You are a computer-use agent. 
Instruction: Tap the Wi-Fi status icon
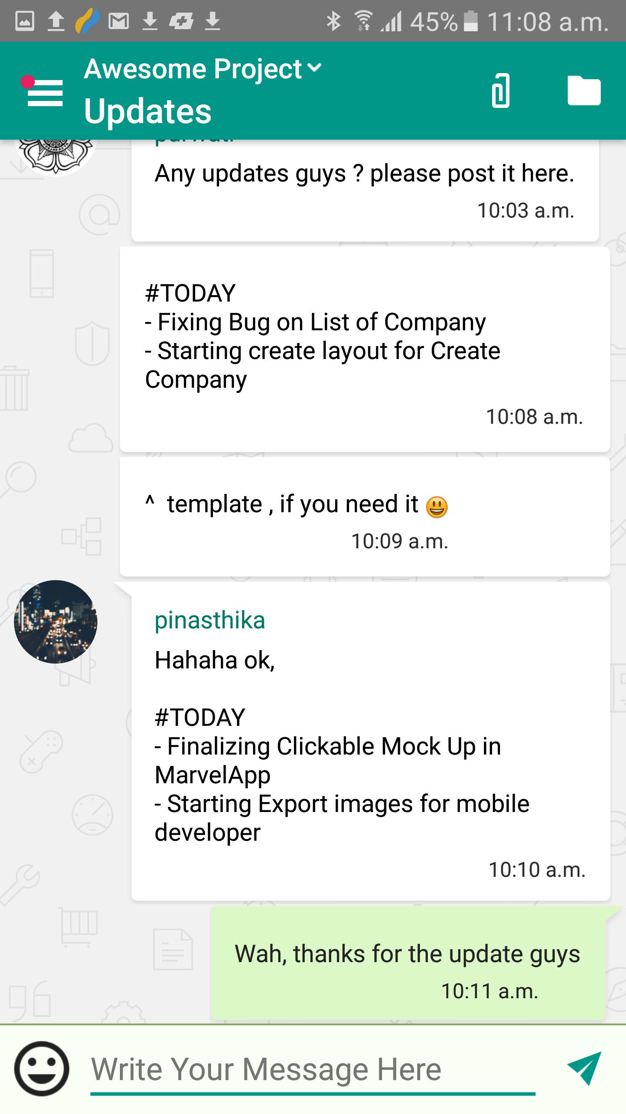click(x=363, y=21)
